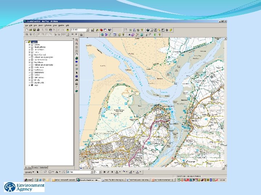This screenshot has height=195, width=261.
Task: Open the View menu
Action: 35,26
